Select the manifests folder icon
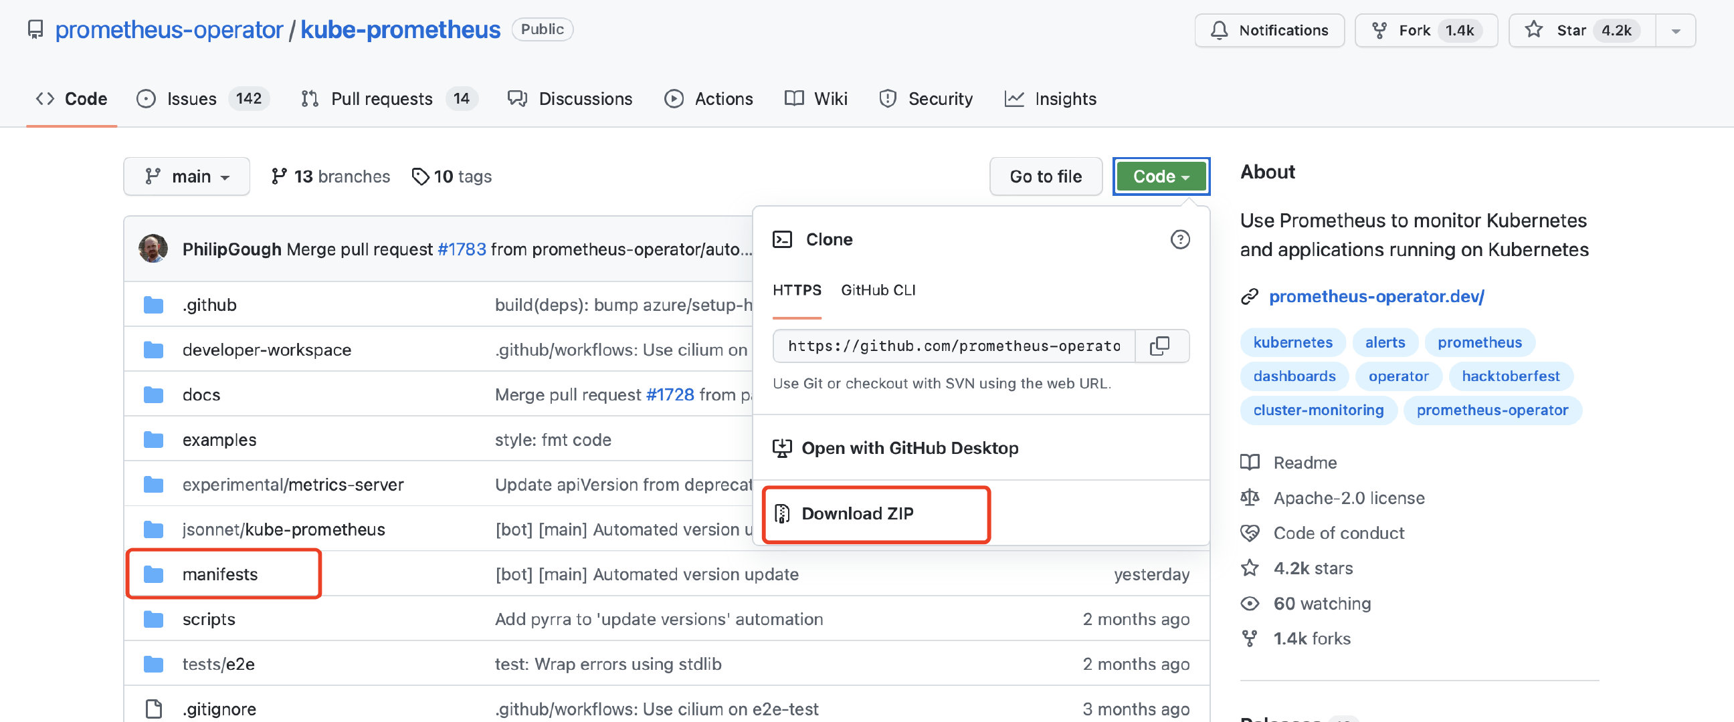The image size is (1734, 722). (153, 574)
